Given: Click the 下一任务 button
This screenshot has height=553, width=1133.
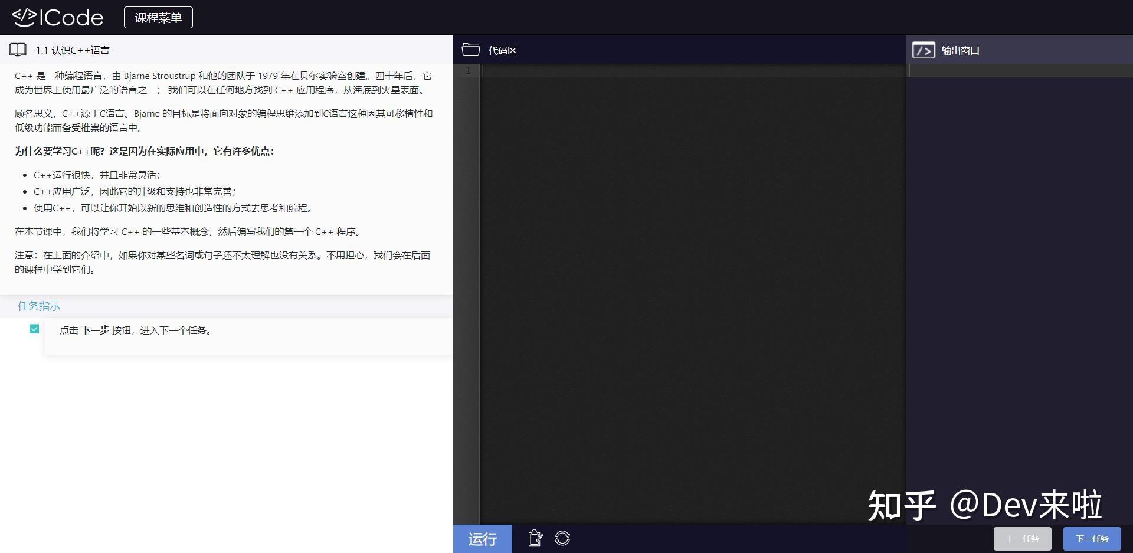Looking at the screenshot, I should [1092, 538].
